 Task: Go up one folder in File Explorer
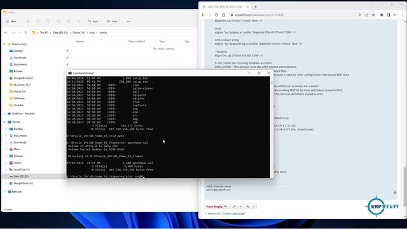point(25,32)
